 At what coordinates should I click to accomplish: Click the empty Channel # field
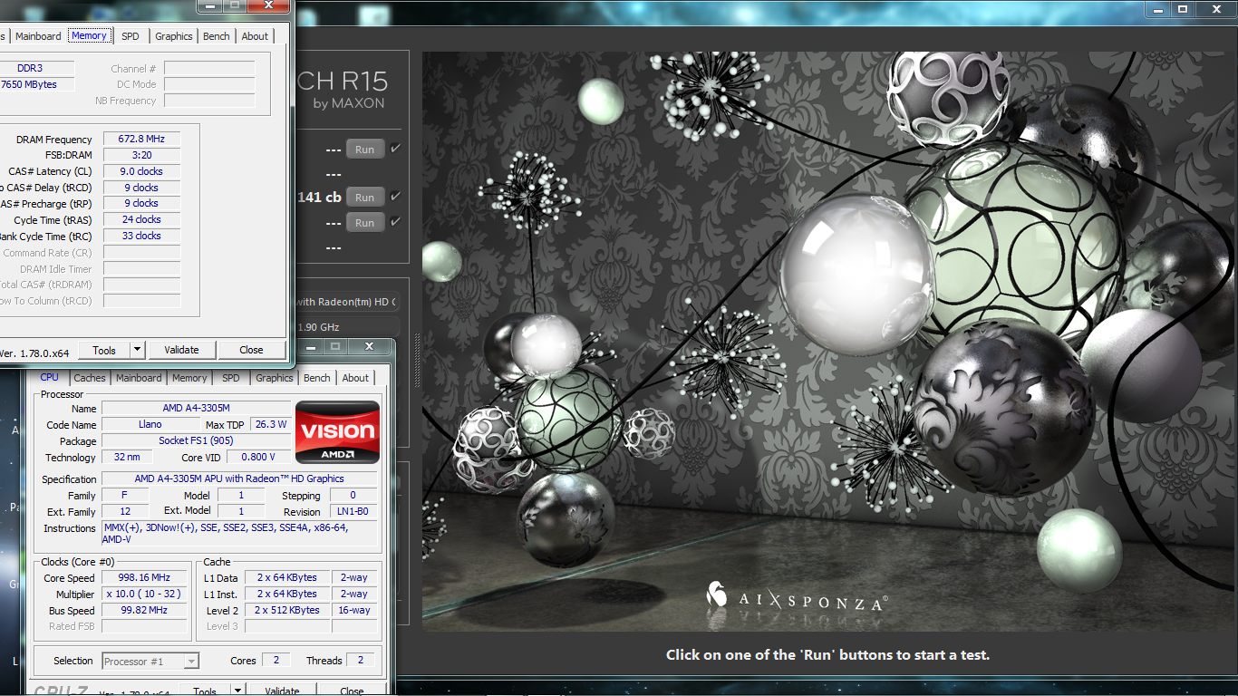coord(210,68)
